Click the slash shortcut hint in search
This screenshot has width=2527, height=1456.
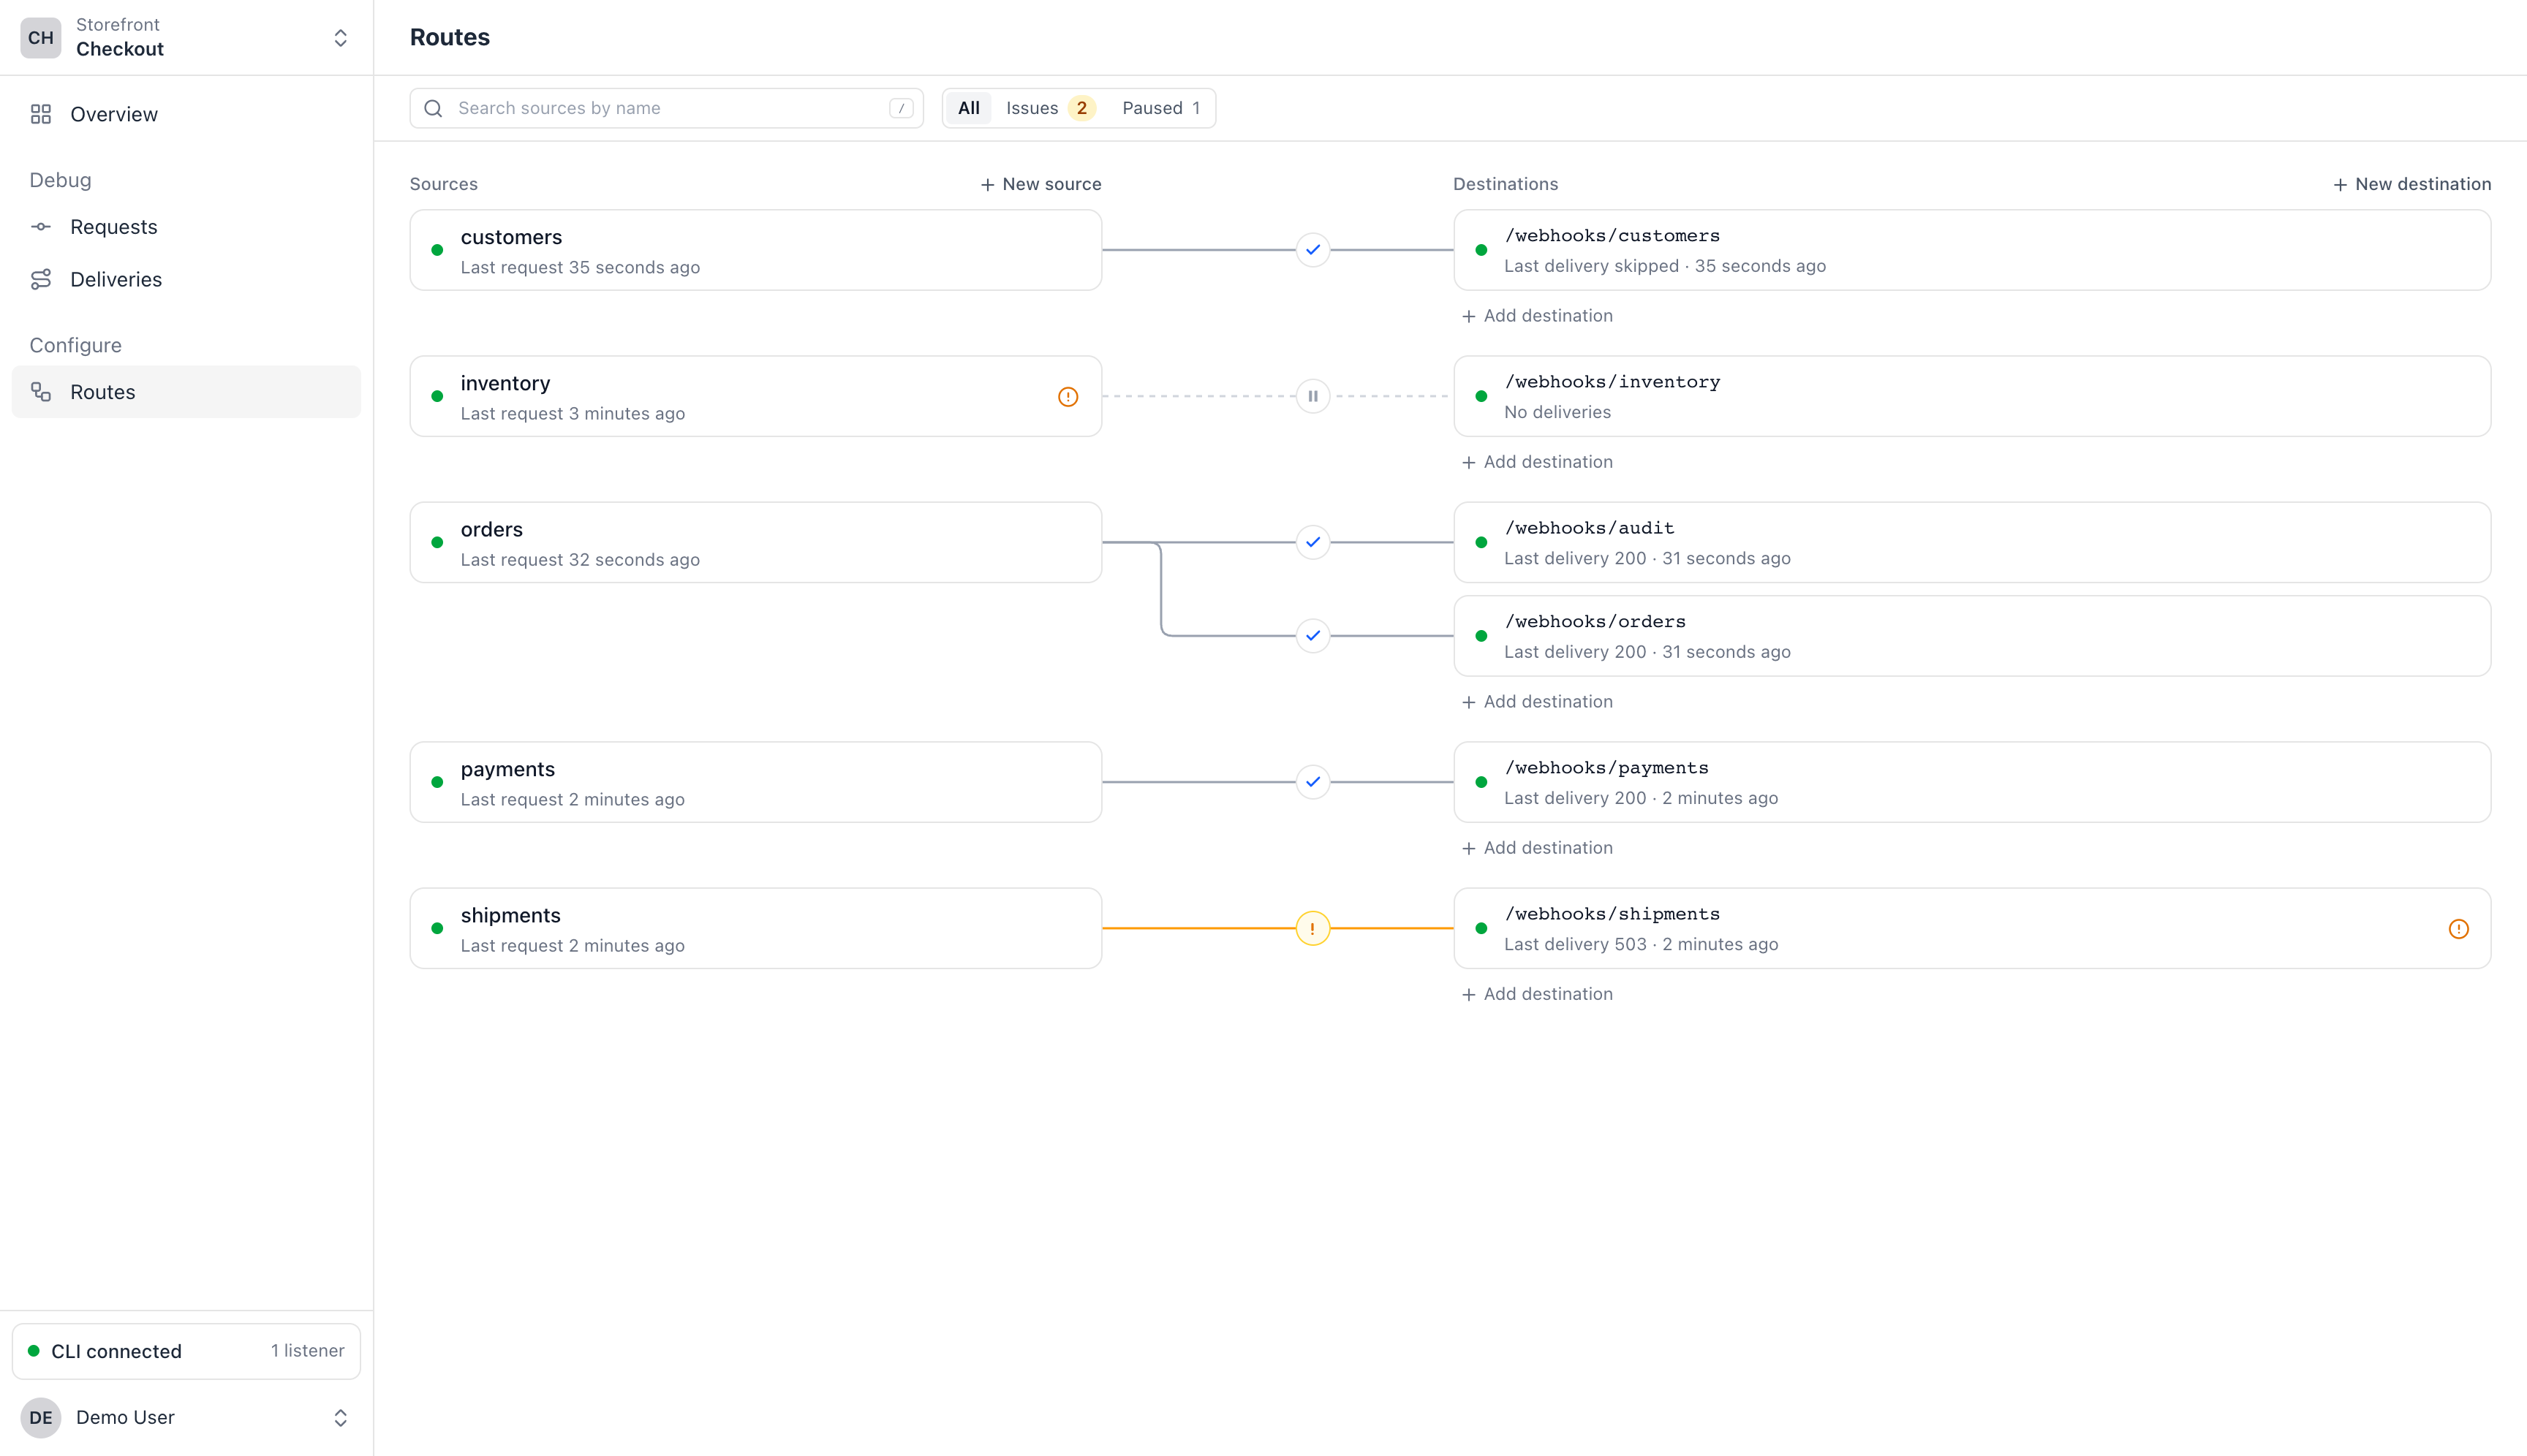click(x=900, y=108)
